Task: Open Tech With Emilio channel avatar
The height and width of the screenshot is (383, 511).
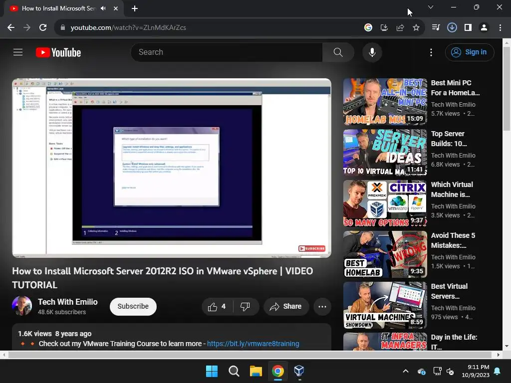Action: point(22,306)
